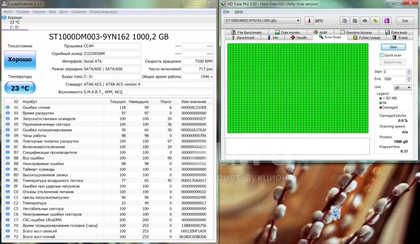Enable the Quick scan checkbox
The height and width of the screenshot is (244, 420).
coord(382,55)
